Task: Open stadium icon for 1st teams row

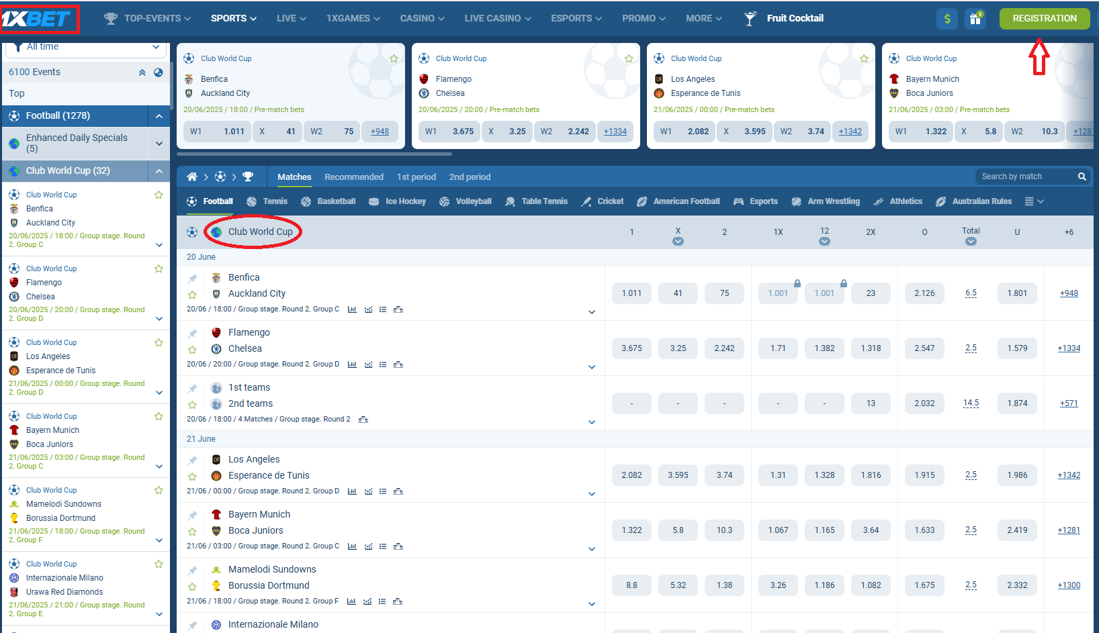Action: (363, 420)
